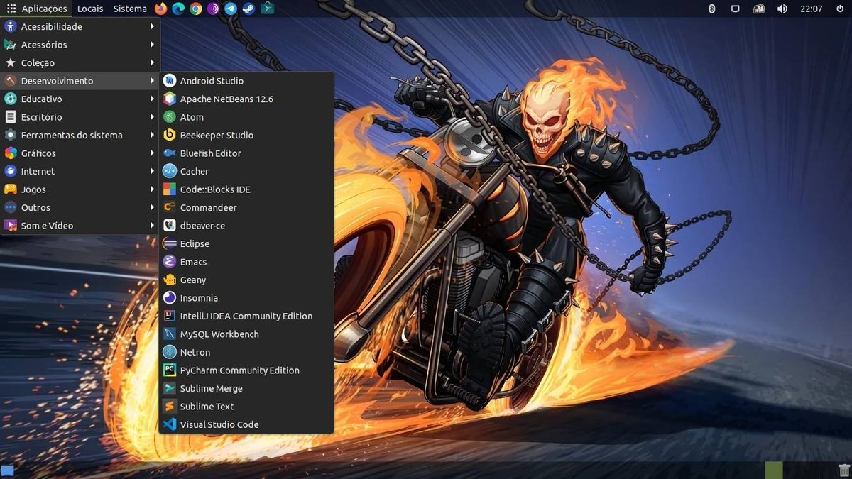Image resolution: width=852 pixels, height=479 pixels.
Task: Open Geany
Action: pos(246,280)
